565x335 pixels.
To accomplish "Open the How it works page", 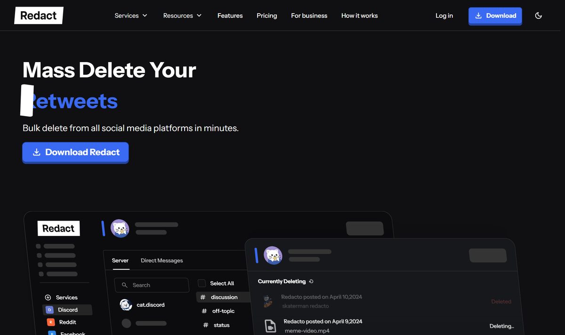I will [359, 16].
